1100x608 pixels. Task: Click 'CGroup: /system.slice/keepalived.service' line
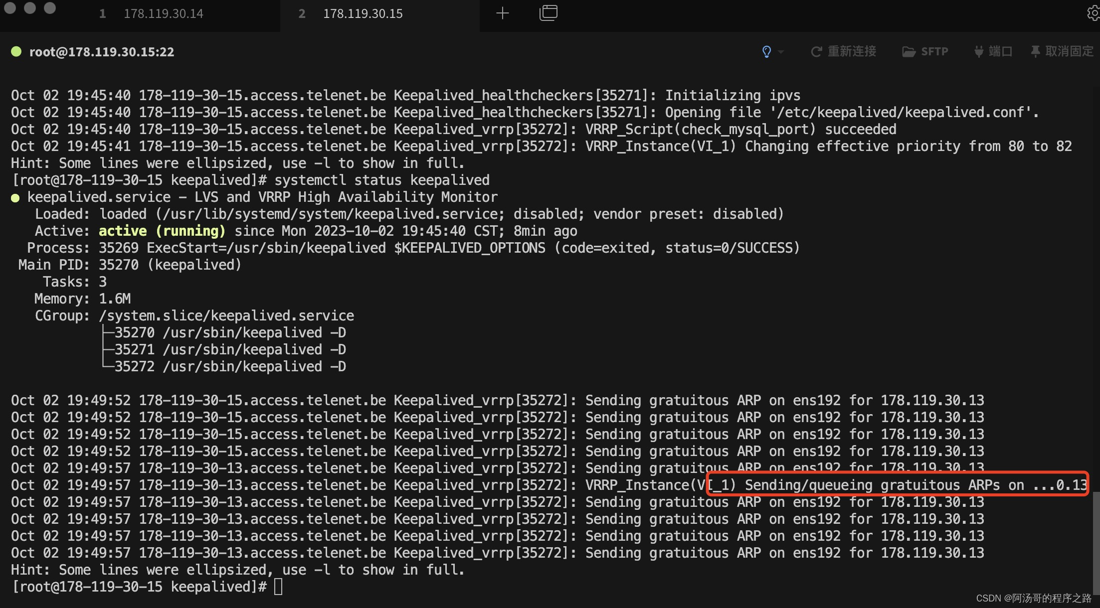(194, 315)
